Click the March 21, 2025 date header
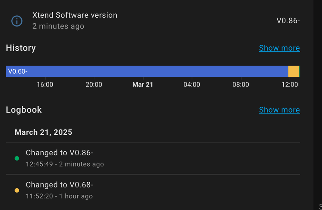 pyautogui.click(x=43, y=132)
